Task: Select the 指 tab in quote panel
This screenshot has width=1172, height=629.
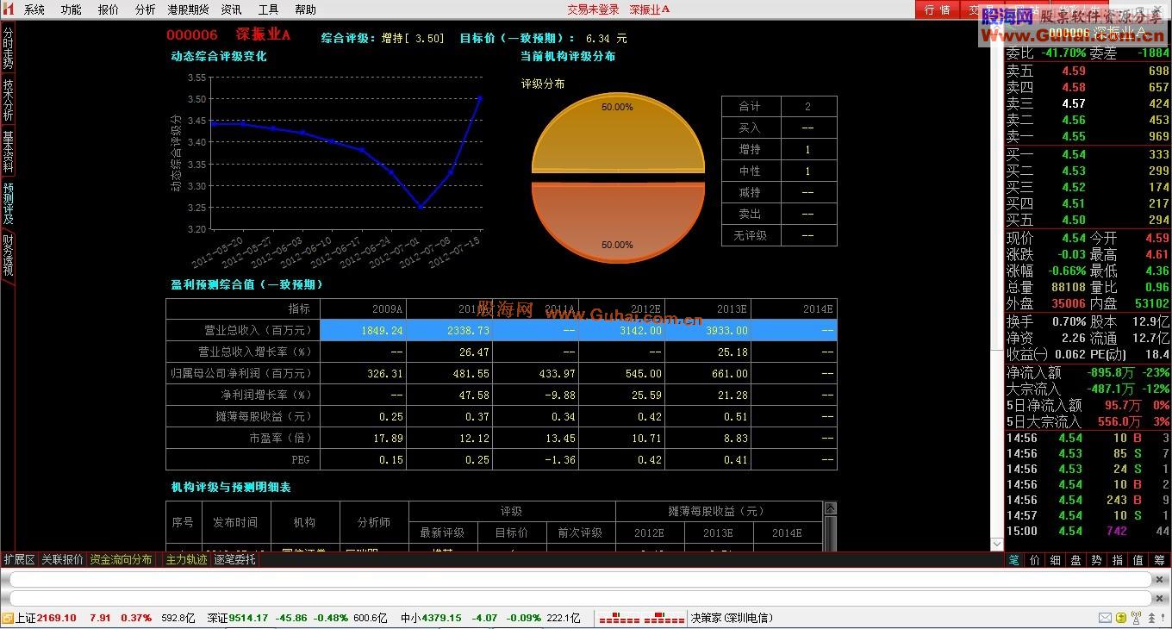Action: [x=1117, y=559]
